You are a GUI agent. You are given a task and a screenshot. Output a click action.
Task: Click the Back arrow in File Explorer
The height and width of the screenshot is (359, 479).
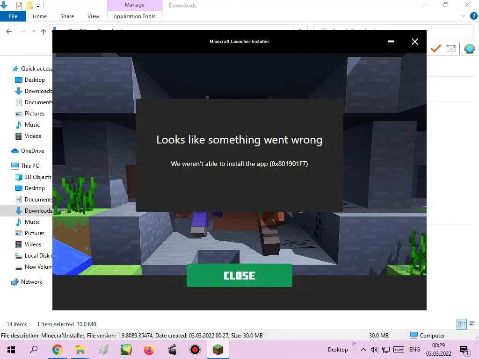[9, 31]
